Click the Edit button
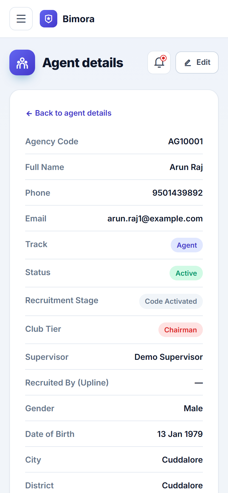228x493 pixels. (197, 63)
